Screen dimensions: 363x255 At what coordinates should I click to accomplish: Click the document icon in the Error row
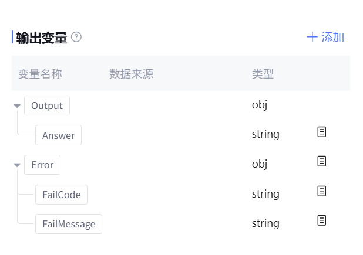(321, 161)
